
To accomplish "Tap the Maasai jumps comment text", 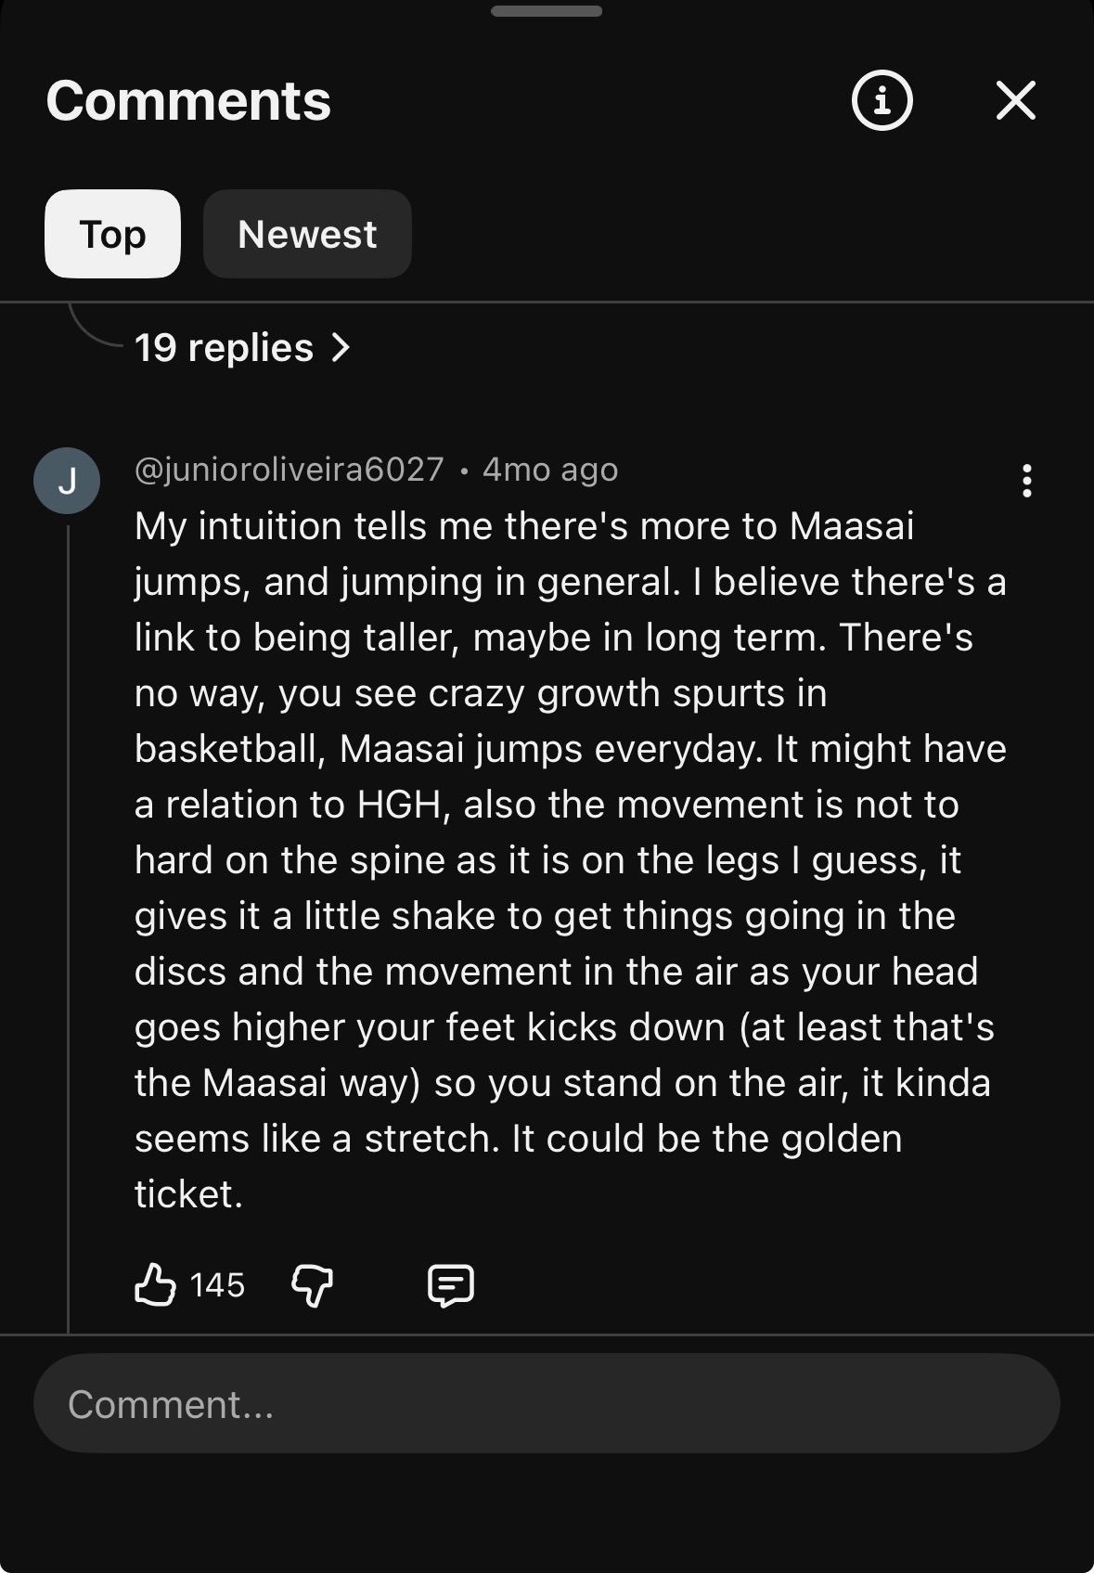I will click(x=570, y=859).
